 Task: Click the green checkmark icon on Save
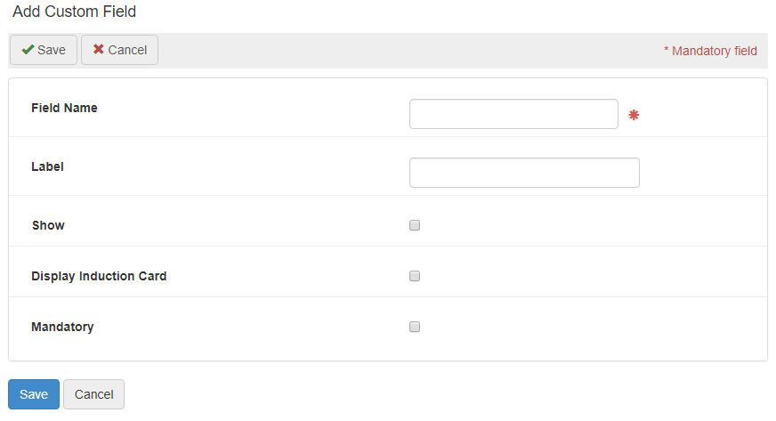coord(28,50)
